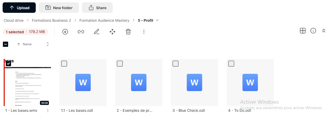Select the 3 - Blue Check.odt checkbox
The image size is (329, 117).
point(176,64)
